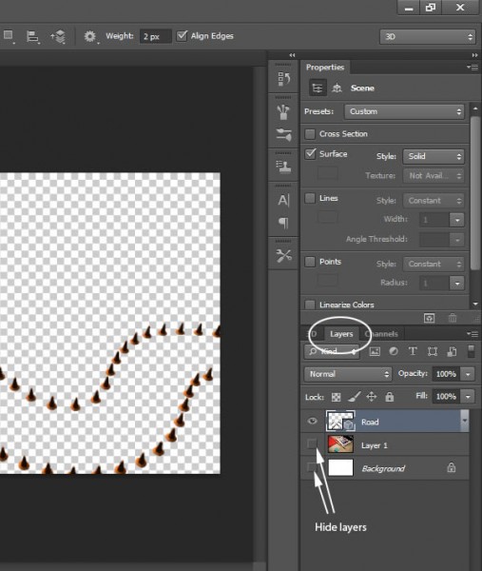The height and width of the screenshot is (571, 482).
Task: Open the Clone Source stamp panel icon
Action: coord(283,167)
